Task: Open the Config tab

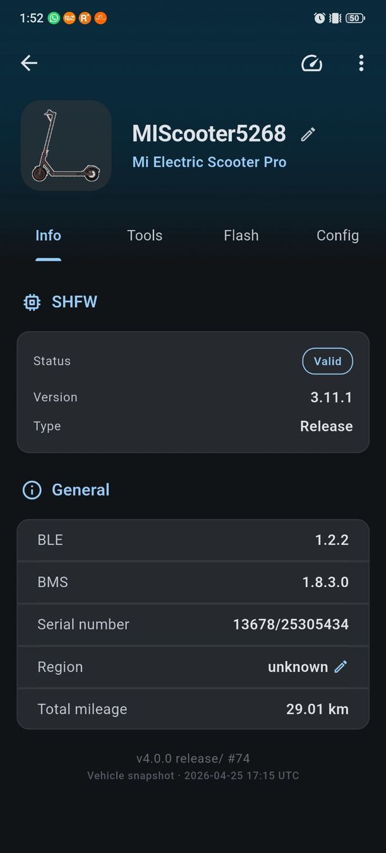Action: pyautogui.click(x=337, y=236)
